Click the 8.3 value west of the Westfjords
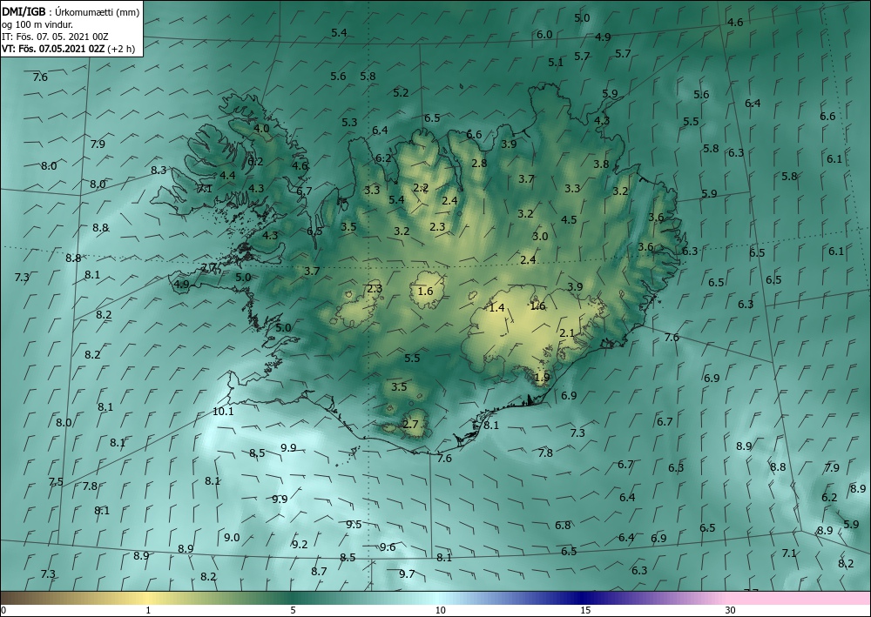871x617 pixels. point(159,171)
